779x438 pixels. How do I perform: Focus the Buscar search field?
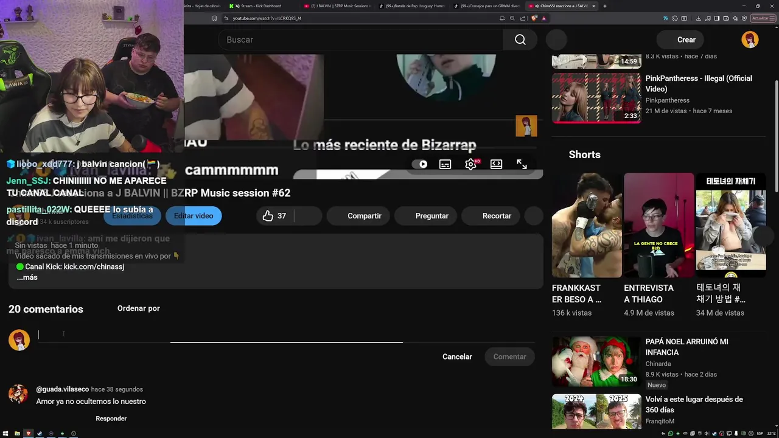click(x=360, y=40)
